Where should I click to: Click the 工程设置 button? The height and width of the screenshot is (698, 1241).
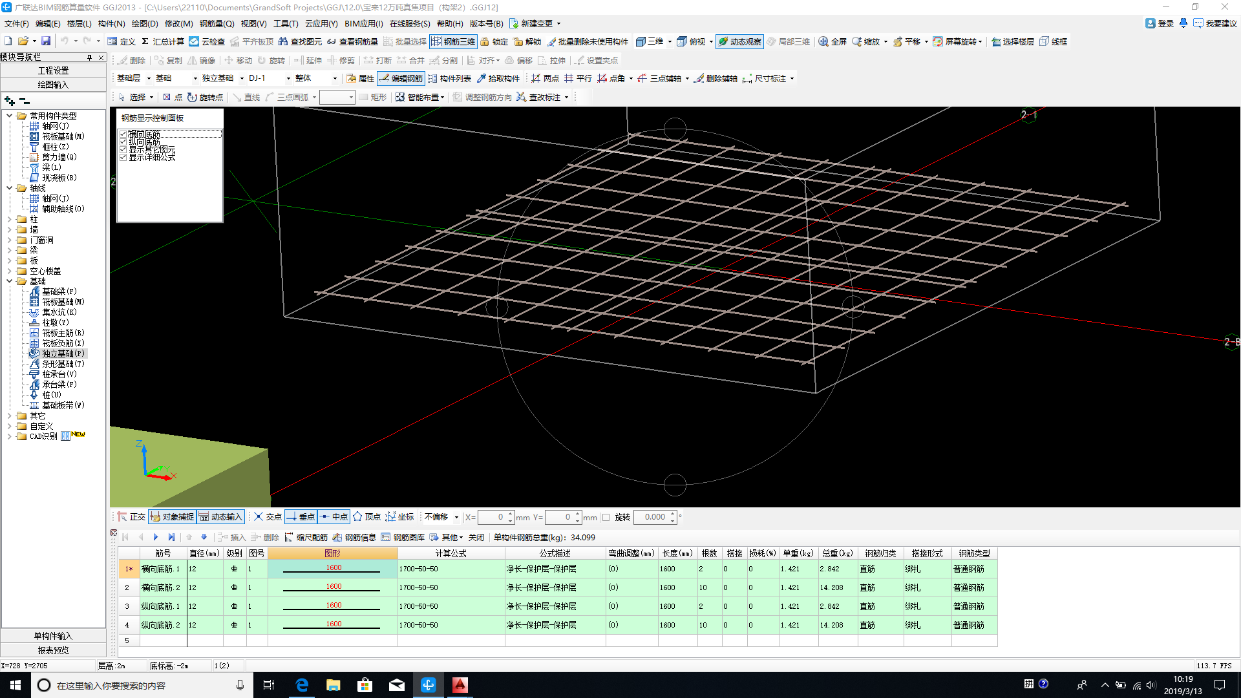pos(53,70)
